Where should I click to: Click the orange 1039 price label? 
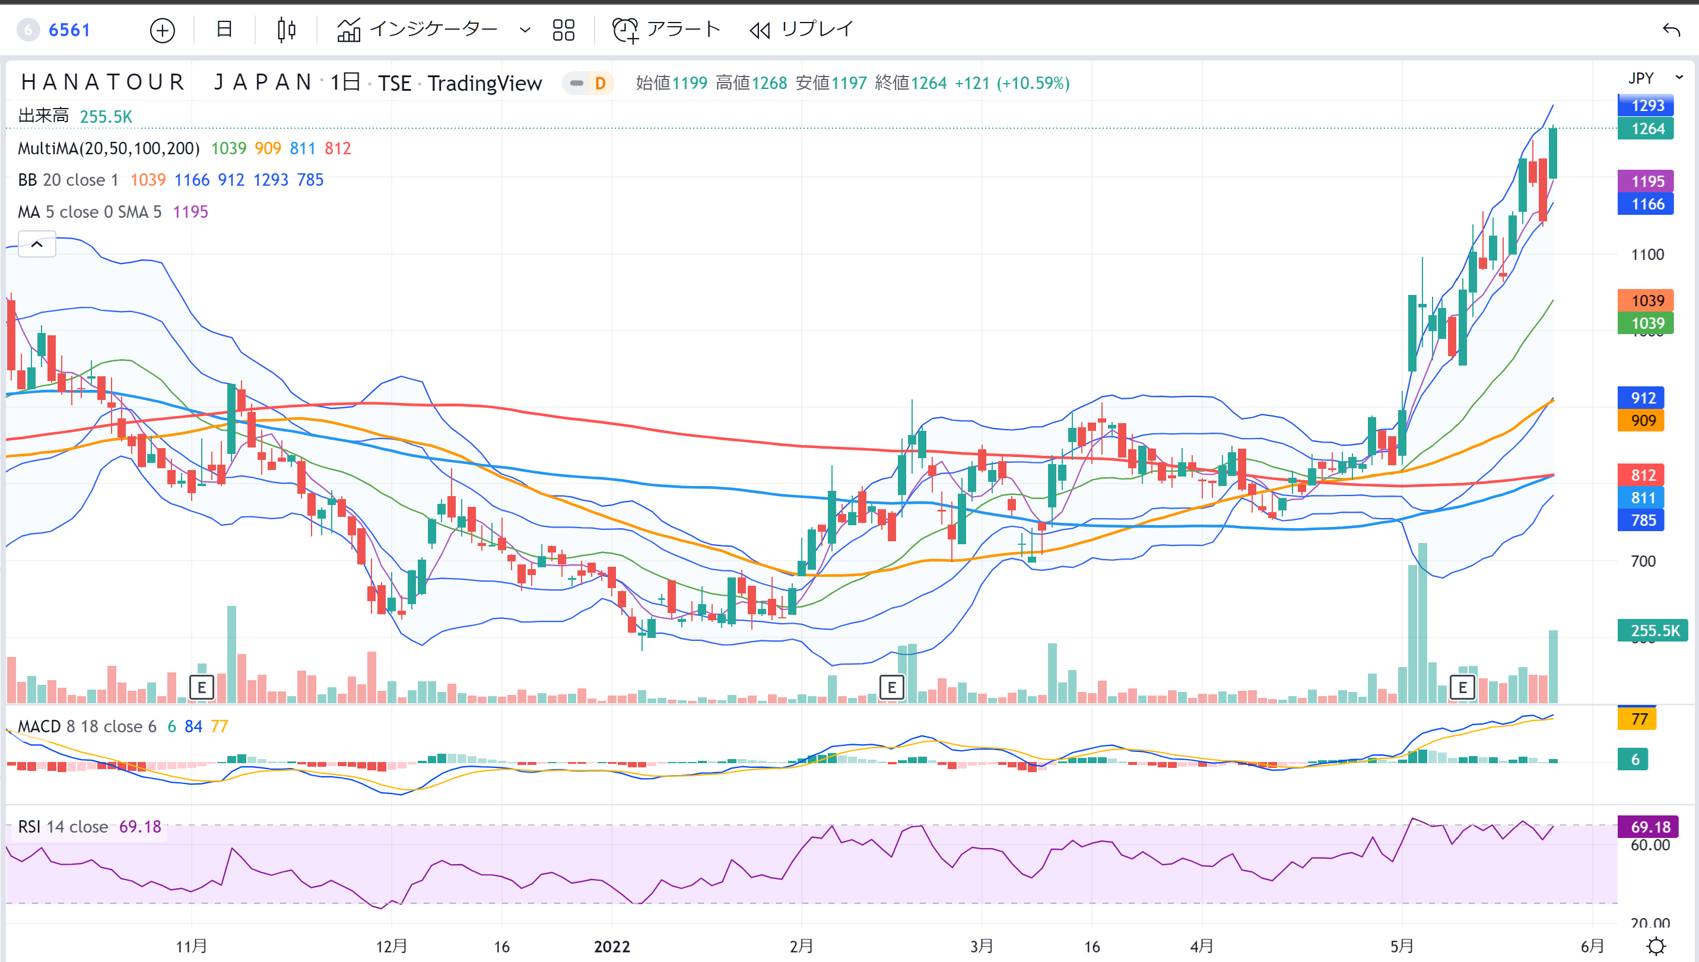point(1646,300)
